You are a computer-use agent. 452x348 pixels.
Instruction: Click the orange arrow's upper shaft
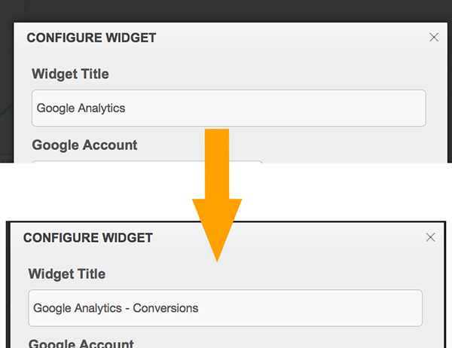(x=217, y=147)
